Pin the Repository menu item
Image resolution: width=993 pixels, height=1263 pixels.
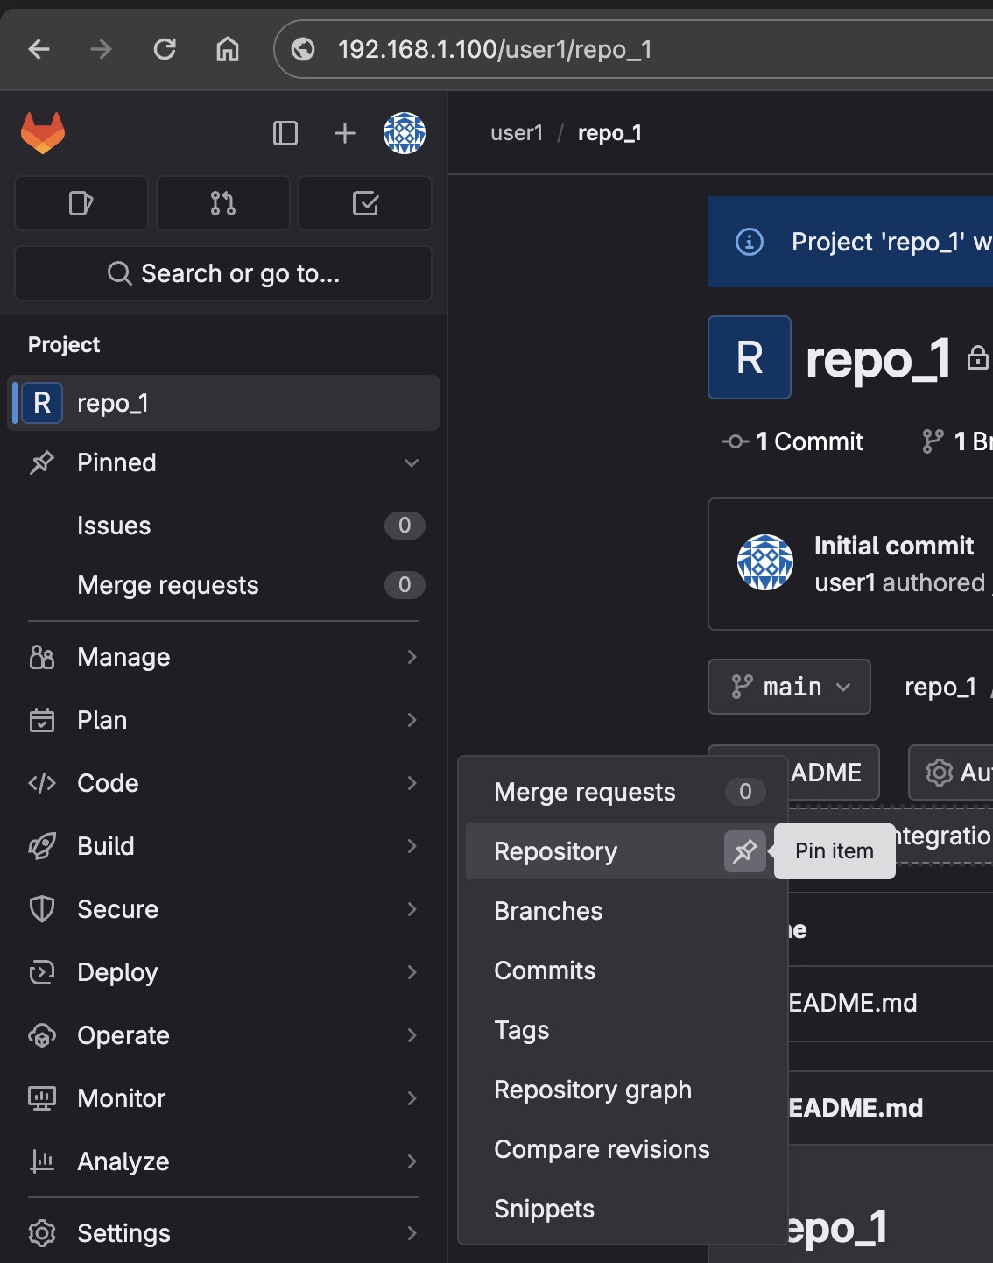click(x=744, y=851)
